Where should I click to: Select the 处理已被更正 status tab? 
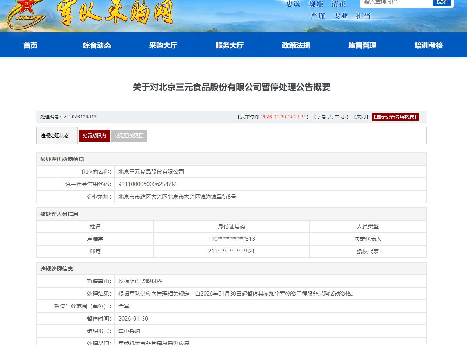pos(129,136)
